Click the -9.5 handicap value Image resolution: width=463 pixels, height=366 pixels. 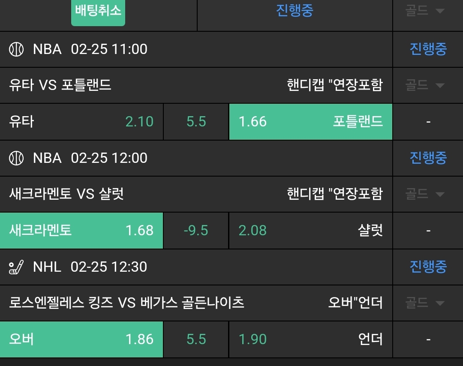click(x=196, y=231)
